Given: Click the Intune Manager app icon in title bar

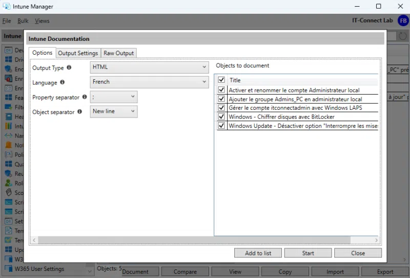Looking at the screenshot, I should coord(7,7).
